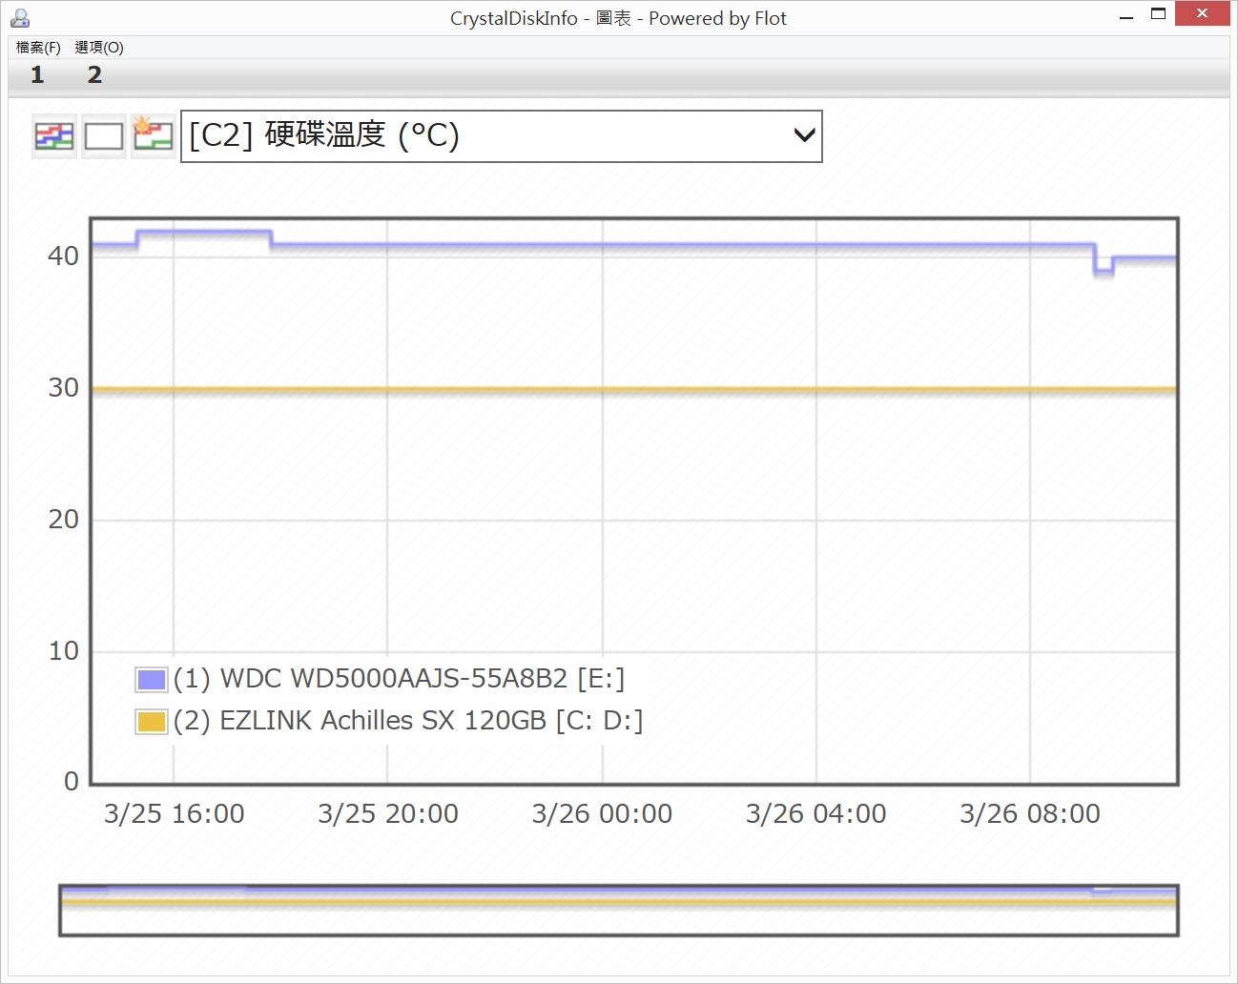This screenshot has height=984, width=1238.
Task: Click the overview range strip below the chart
Action: (x=619, y=910)
